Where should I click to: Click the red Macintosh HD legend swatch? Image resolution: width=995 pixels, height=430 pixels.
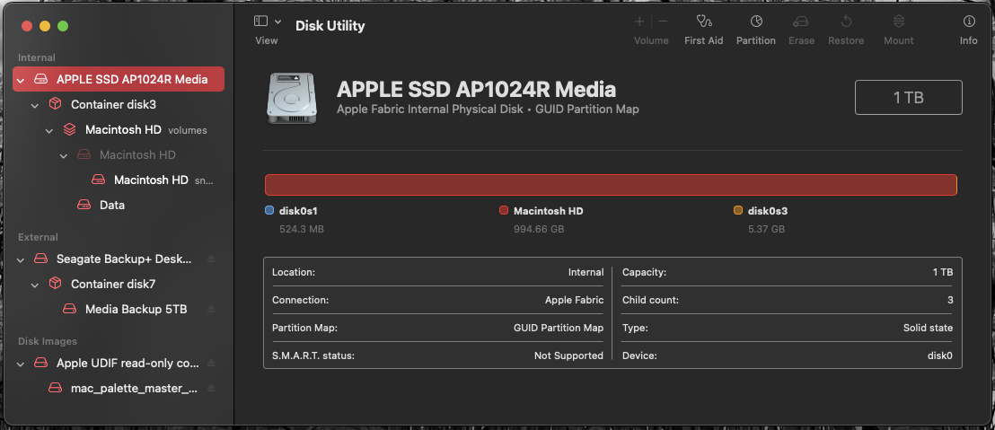504,211
